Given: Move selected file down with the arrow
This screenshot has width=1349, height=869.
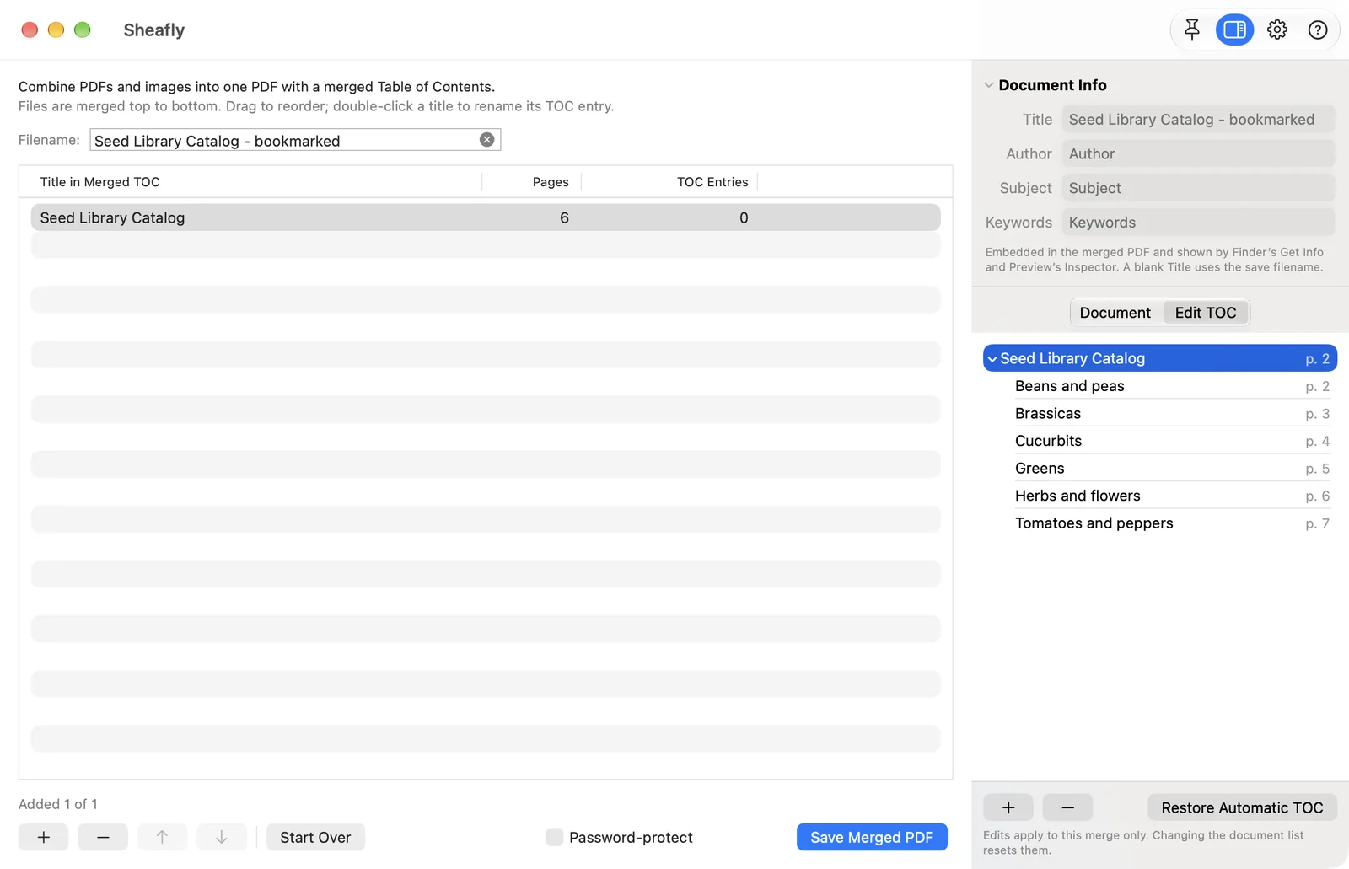Looking at the screenshot, I should (221, 837).
